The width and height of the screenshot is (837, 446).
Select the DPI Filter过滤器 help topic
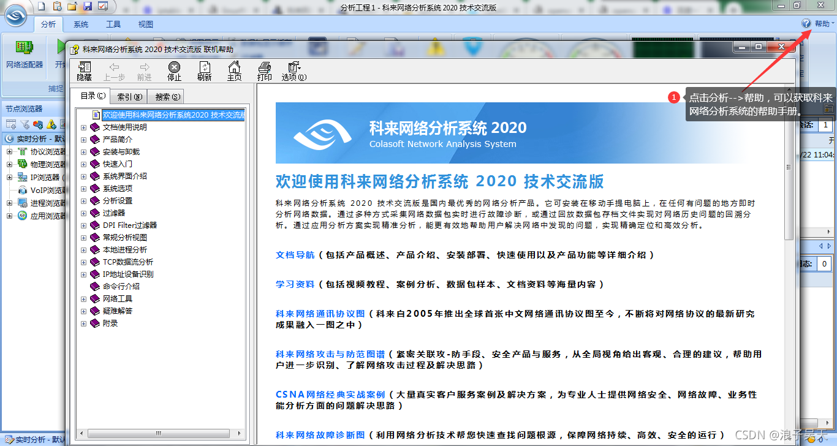[x=129, y=225]
